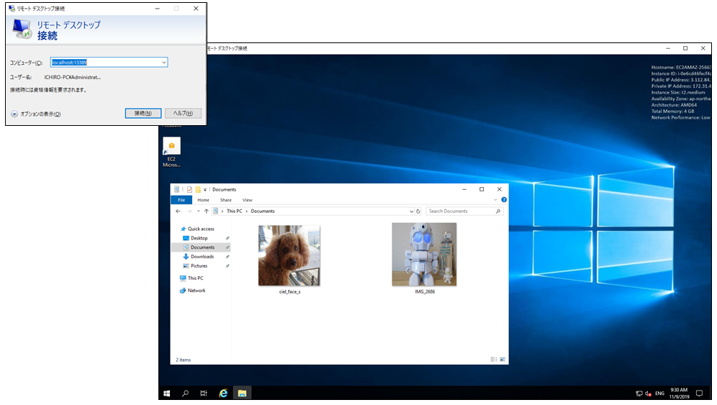Click the ヘルプ (Help) button

[x=183, y=114]
